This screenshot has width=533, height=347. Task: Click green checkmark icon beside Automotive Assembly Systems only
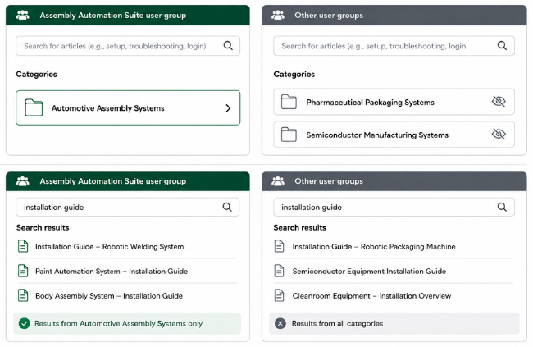24,323
